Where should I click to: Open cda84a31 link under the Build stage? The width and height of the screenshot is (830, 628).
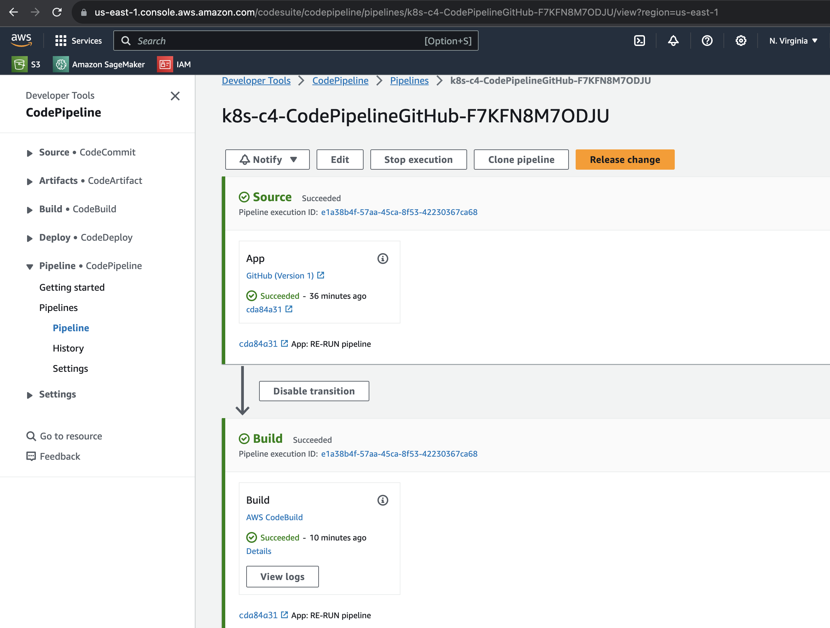click(258, 615)
